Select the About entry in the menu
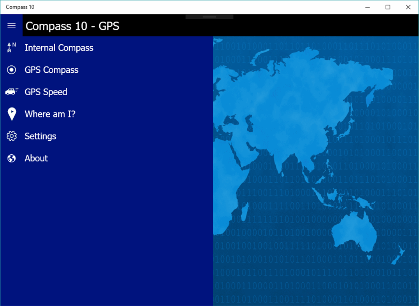The image size is (419, 306). coord(36,158)
